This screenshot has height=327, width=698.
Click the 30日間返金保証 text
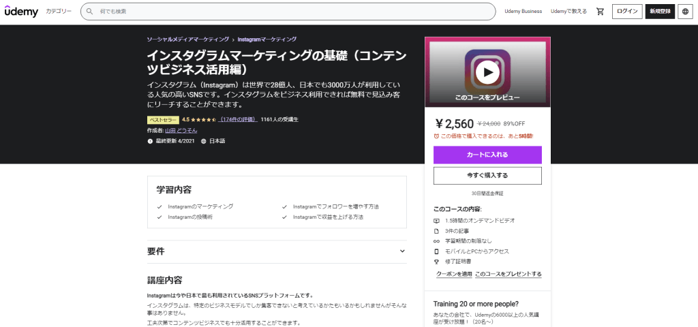(x=487, y=193)
